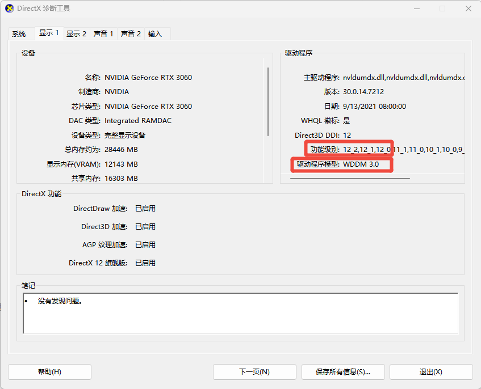Open the 显示 2 tab

[x=76, y=33]
